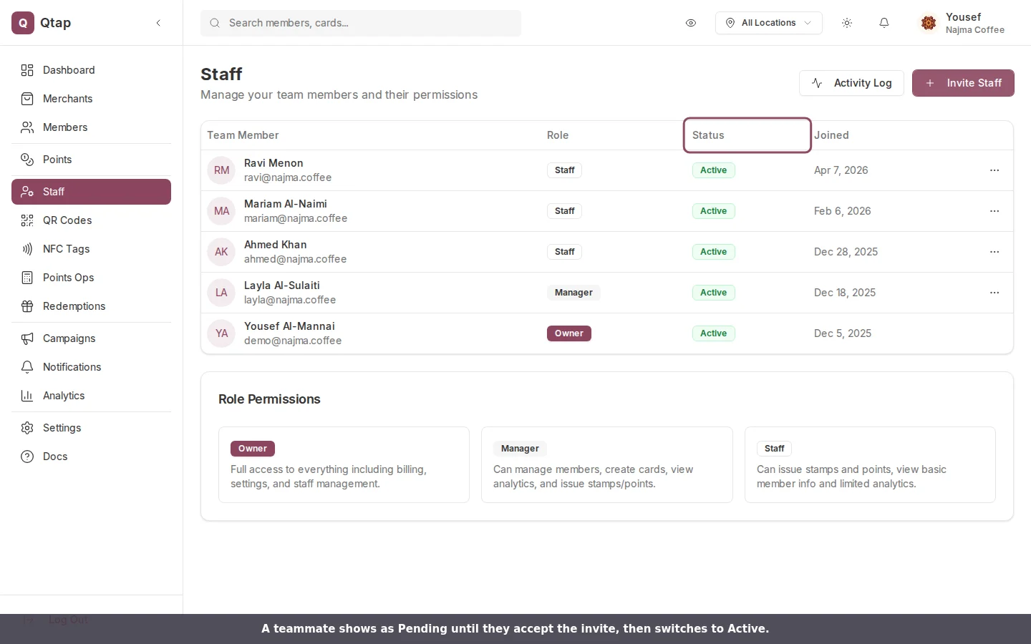The height and width of the screenshot is (644, 1031).
Task: Toggle light/dark theme sun icon
Action: click(x=847, y=23)
